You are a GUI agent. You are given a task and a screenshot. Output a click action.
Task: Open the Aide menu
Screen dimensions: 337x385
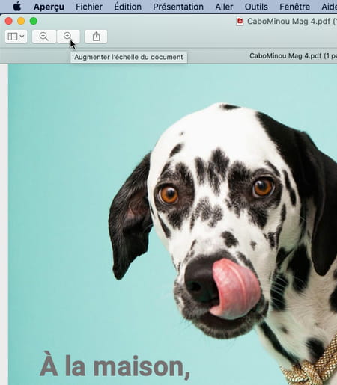[x=330, y=7]
